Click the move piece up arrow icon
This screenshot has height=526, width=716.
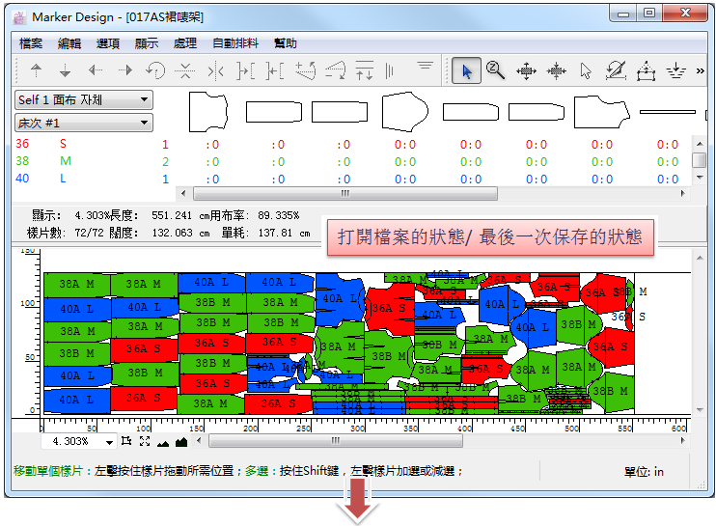[x=36, y=70]
